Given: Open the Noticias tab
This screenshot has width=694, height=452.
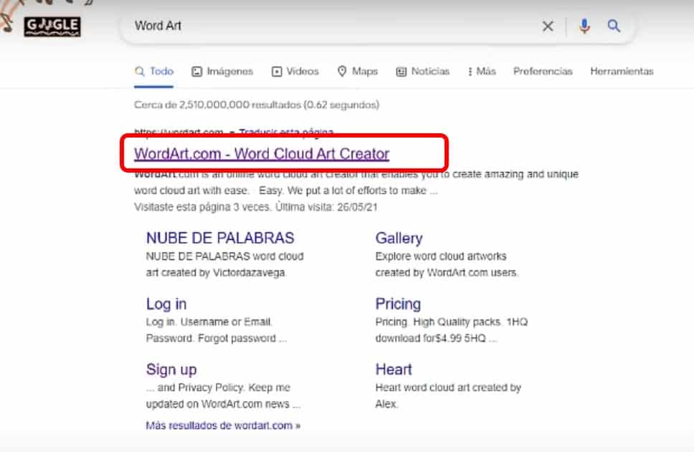Looking at the screenshot, I should (423, 72).
